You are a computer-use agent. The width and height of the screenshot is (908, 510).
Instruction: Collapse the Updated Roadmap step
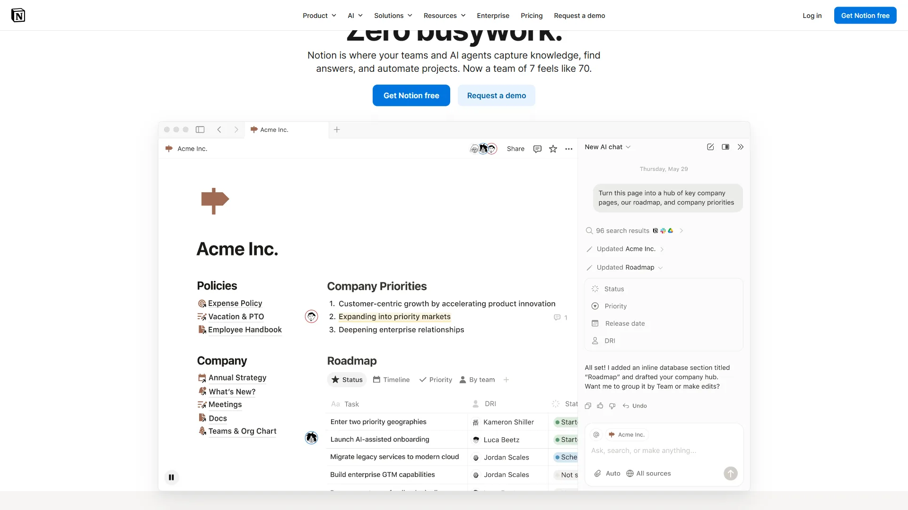coord(661,268)
